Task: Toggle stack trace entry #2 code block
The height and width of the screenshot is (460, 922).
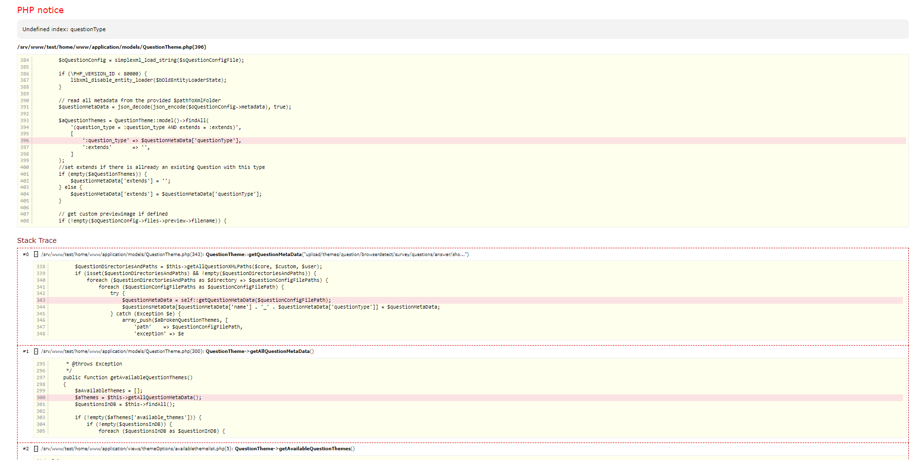Action: [x=36, y=449]
